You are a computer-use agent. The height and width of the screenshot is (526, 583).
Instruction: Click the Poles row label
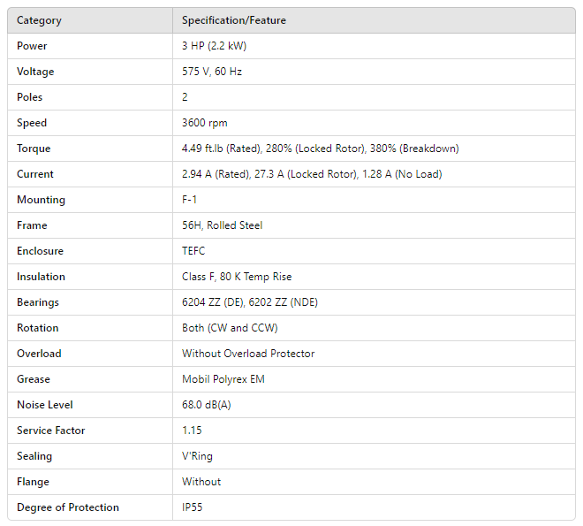coord(30,97)
